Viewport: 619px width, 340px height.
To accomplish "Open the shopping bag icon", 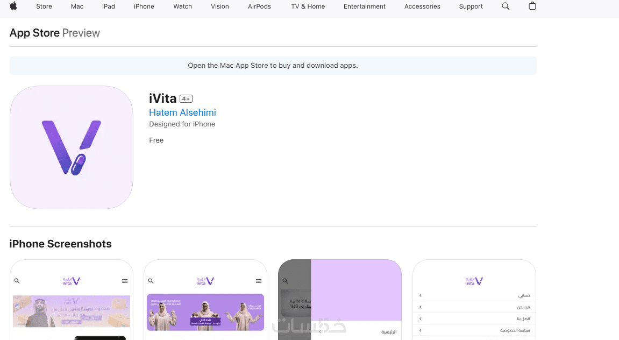I will 532,6.
